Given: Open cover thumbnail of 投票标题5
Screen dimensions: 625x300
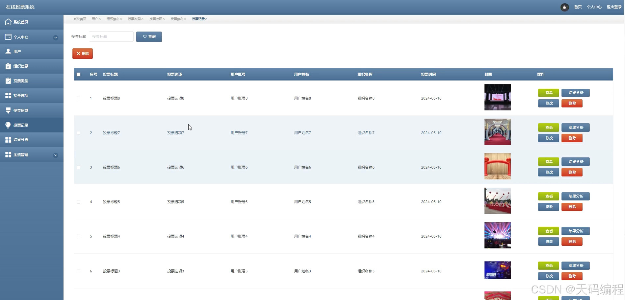Looking at the screenshot, I should click(497, 201).
